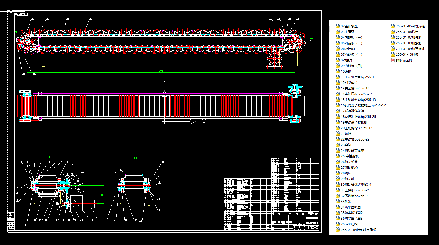The width and height of the screenshot is (439, 245).
Task: Click the file icon beside 02主轴承座
Action: point(338,26)
